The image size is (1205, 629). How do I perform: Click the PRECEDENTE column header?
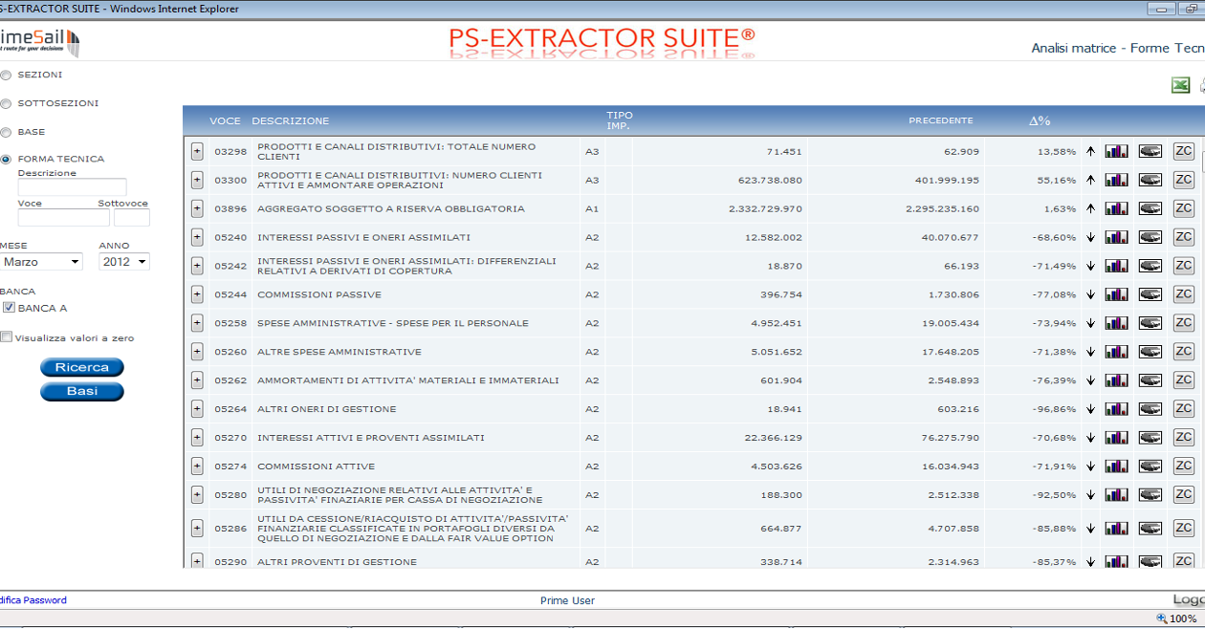point(941,120)
